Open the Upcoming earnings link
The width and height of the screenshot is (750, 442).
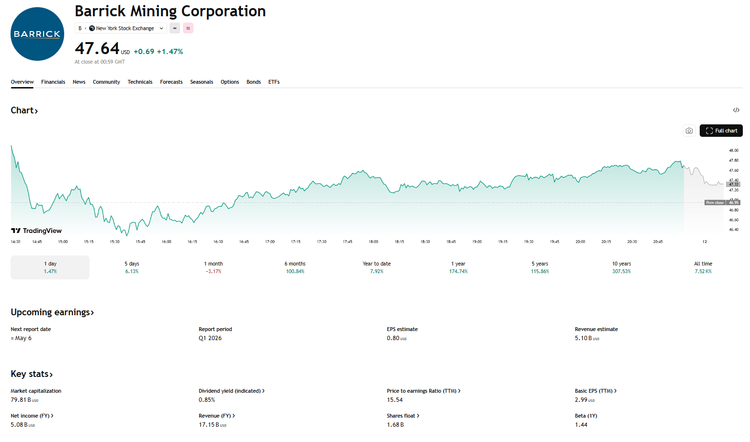point(52,312)
